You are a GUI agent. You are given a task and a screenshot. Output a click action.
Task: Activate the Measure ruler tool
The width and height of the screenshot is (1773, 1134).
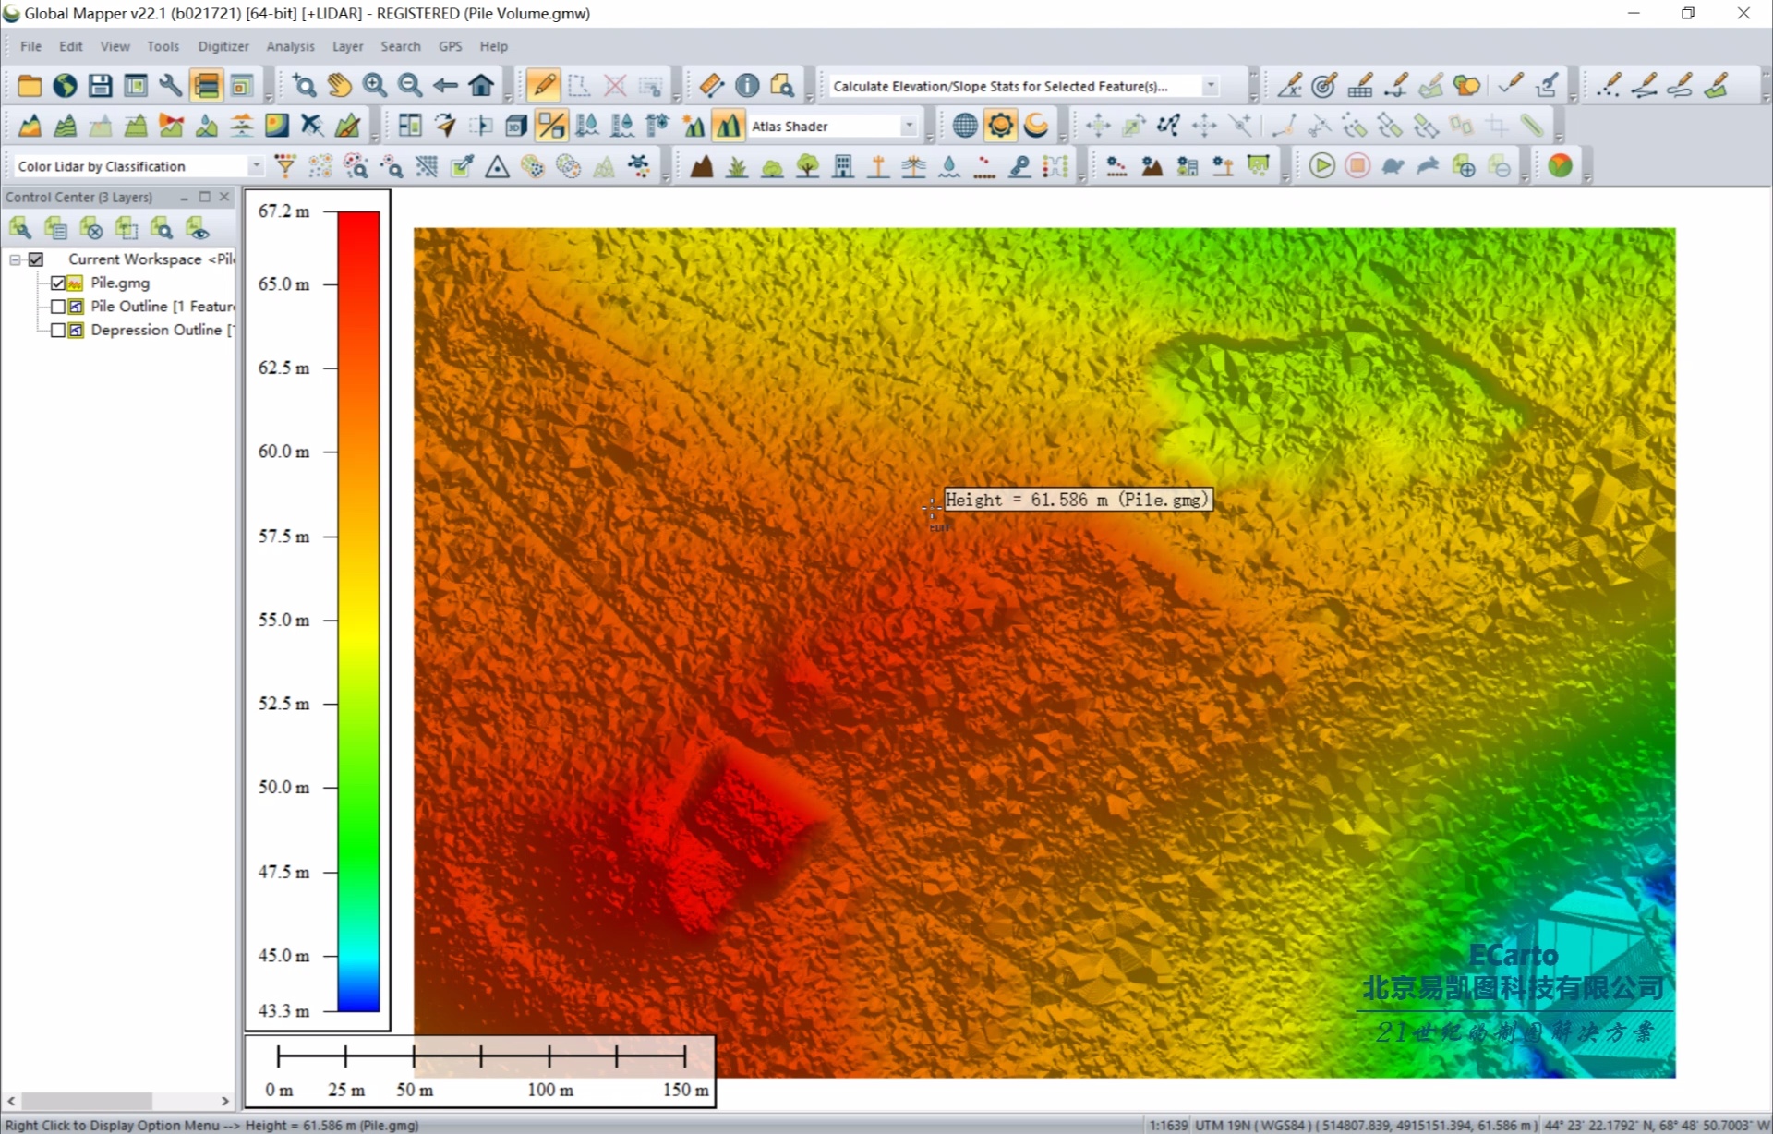pos(711,86)
